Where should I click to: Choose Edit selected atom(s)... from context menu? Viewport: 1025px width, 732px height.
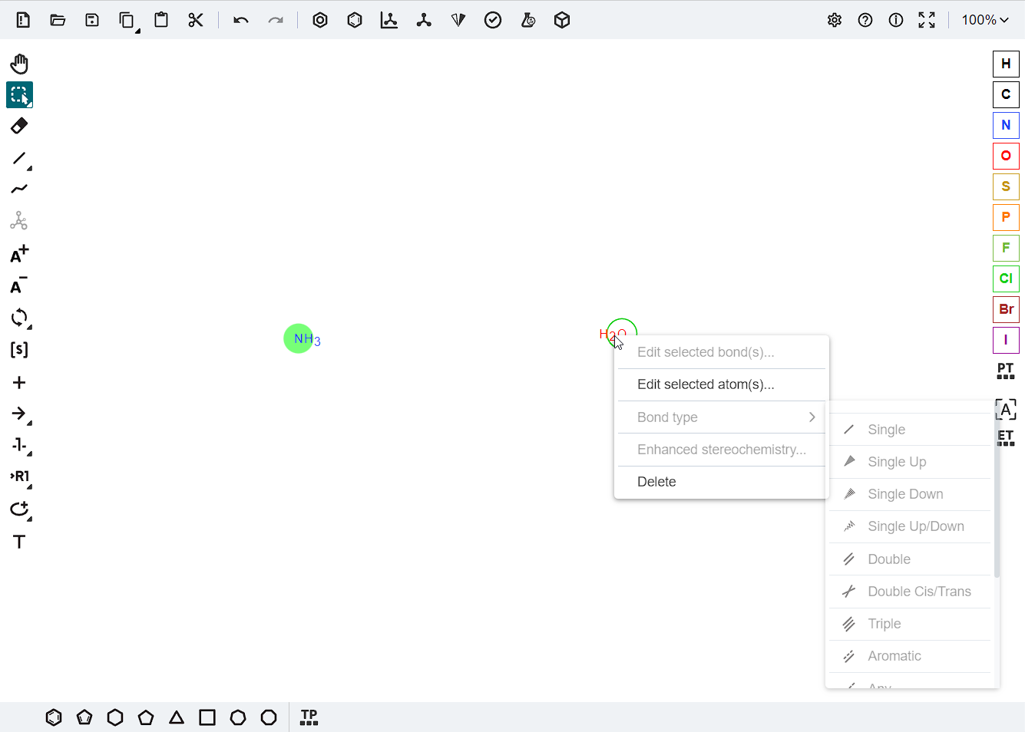click(x=722, y=384)
